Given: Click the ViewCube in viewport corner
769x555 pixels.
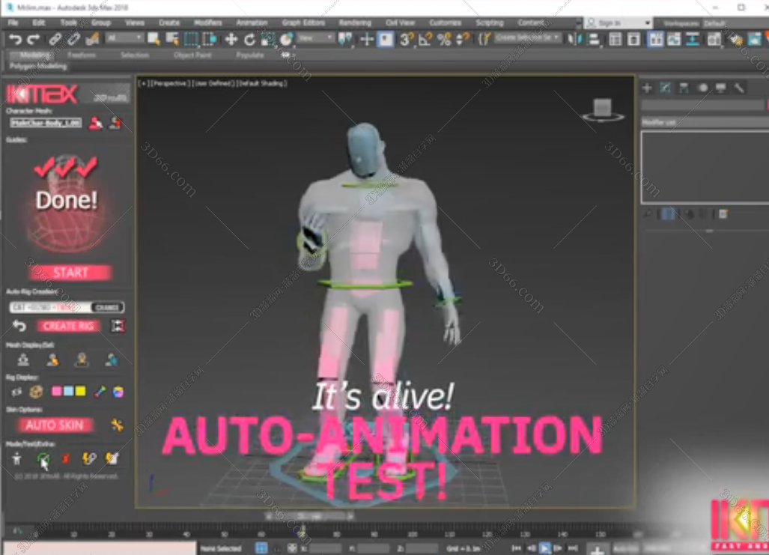Looking at the screenshot, I should click(603, 109).
